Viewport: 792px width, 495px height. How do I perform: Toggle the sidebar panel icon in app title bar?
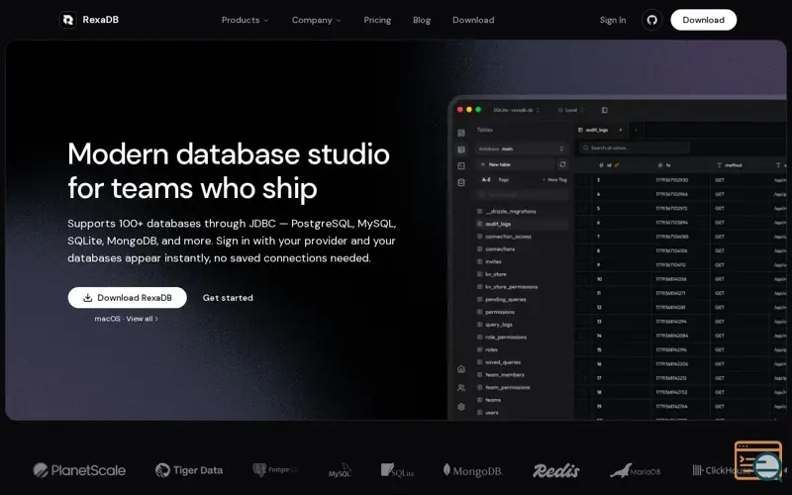click(605, 110)
